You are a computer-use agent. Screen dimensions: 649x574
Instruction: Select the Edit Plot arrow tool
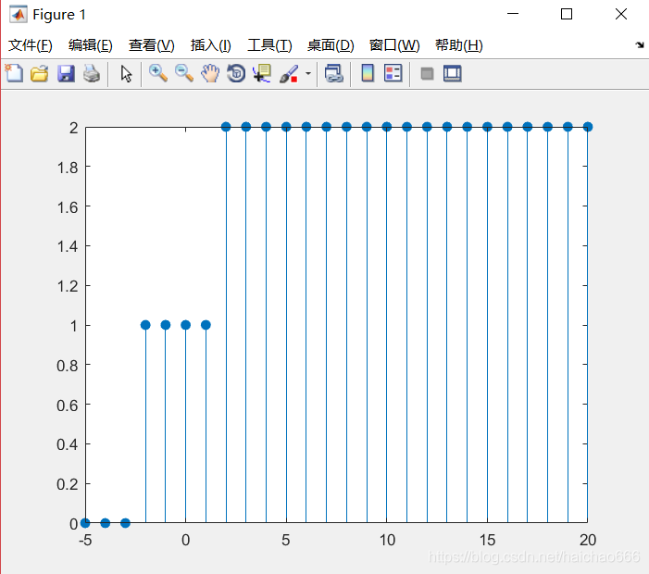pos(126,74)
